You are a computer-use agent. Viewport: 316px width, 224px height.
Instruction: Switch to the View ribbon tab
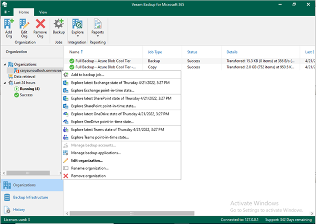(43, 12)
